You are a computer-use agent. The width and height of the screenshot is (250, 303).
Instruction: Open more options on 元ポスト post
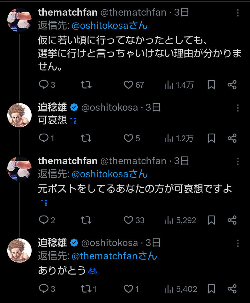tap(238, 161)
